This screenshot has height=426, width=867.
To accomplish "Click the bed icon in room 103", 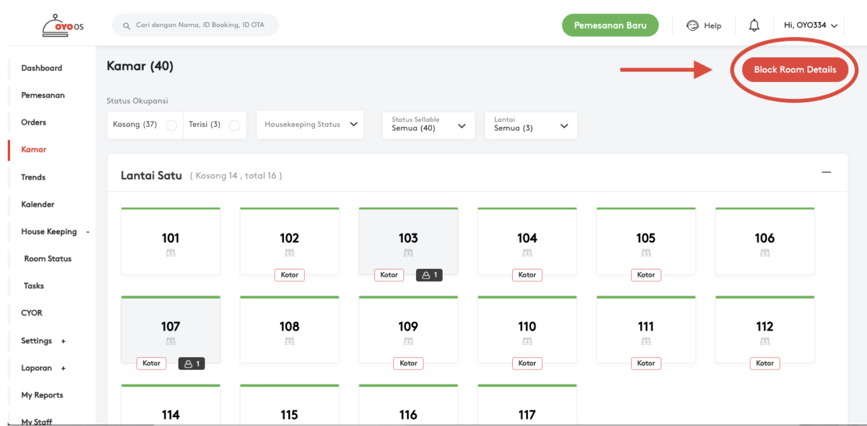I will [408, 253].
